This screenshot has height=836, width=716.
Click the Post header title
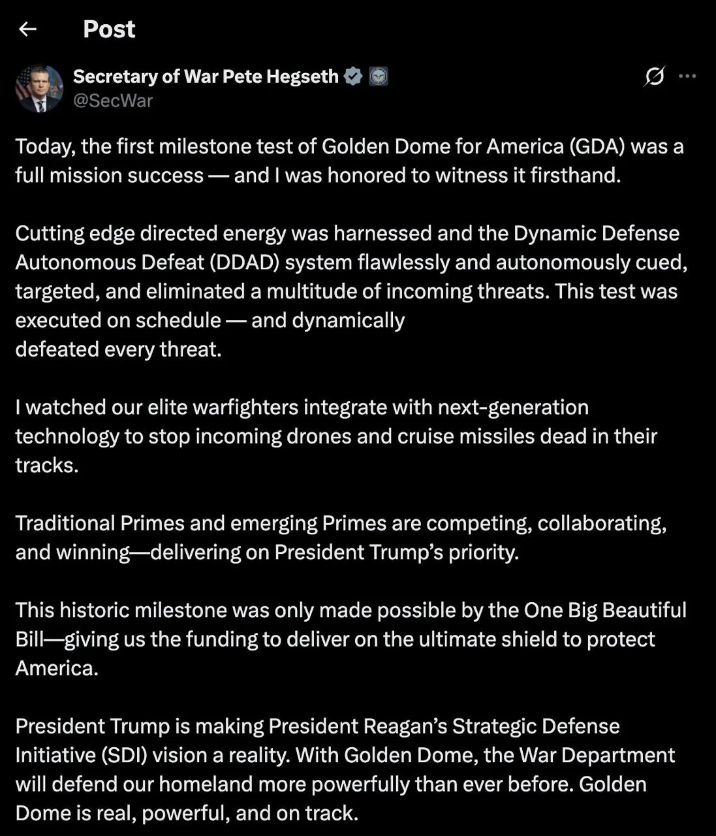click(x=109, y=29)
